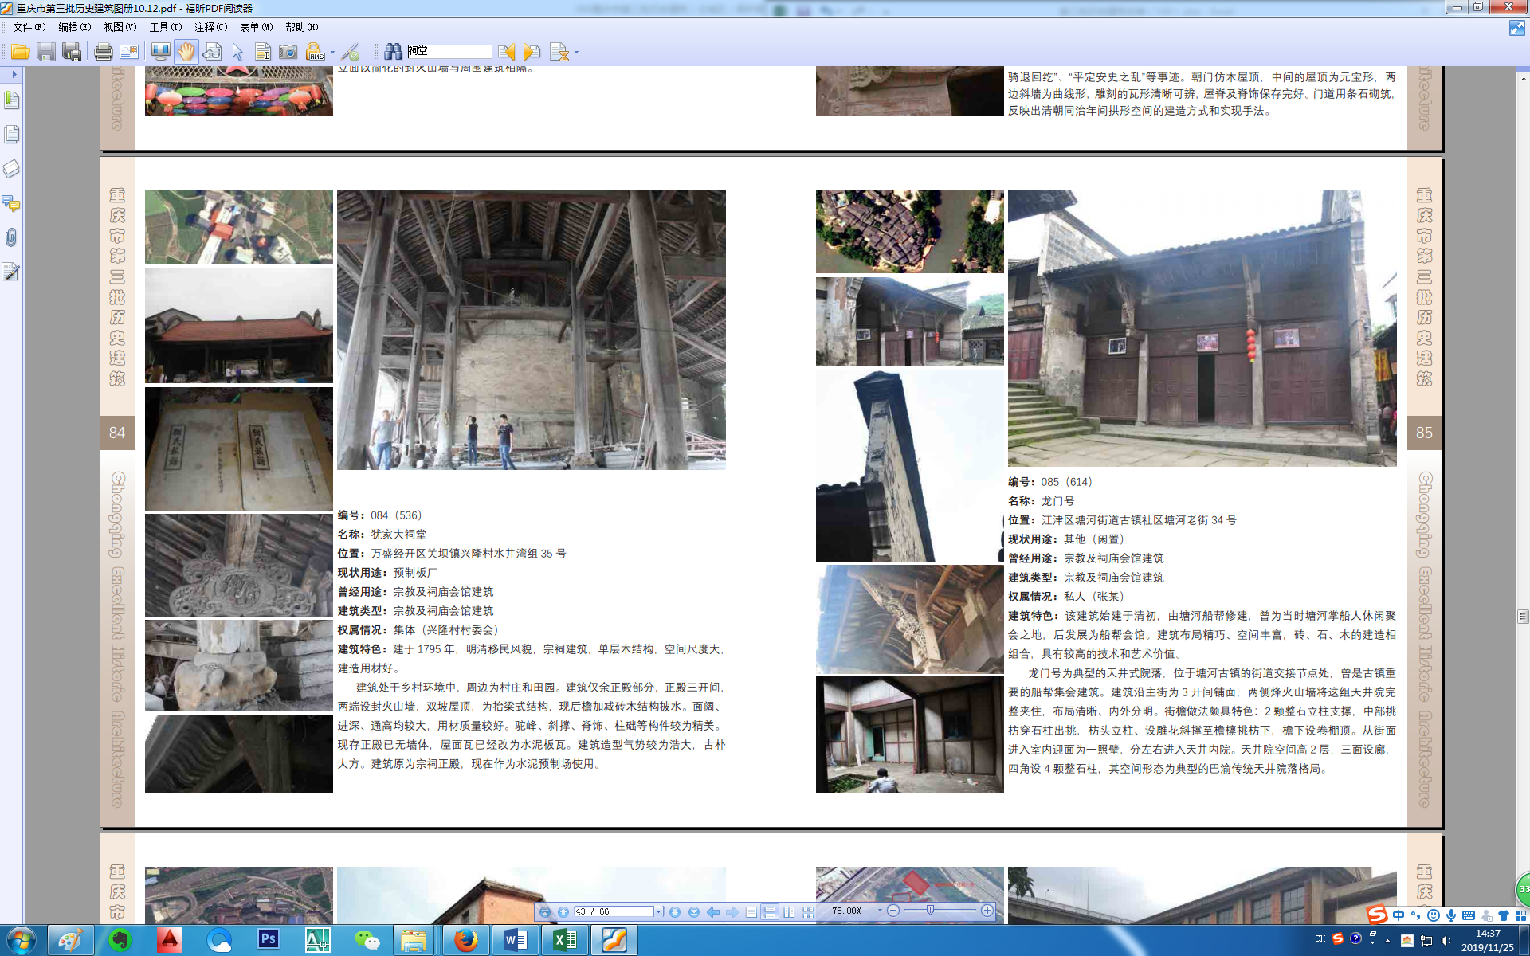Click the sign document pen icon
The width and height of the screenshot is (1530, 956).
tap(351, 52)
